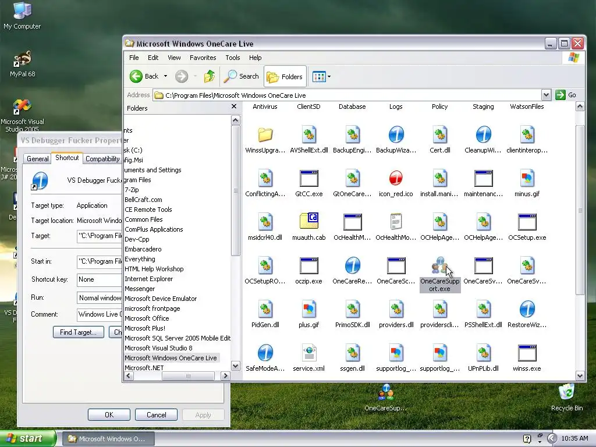The height and width of the screenshot is (447, 596).
Task: Select the WinssUpgra... folder icon
Action: (x=265, y=134)
